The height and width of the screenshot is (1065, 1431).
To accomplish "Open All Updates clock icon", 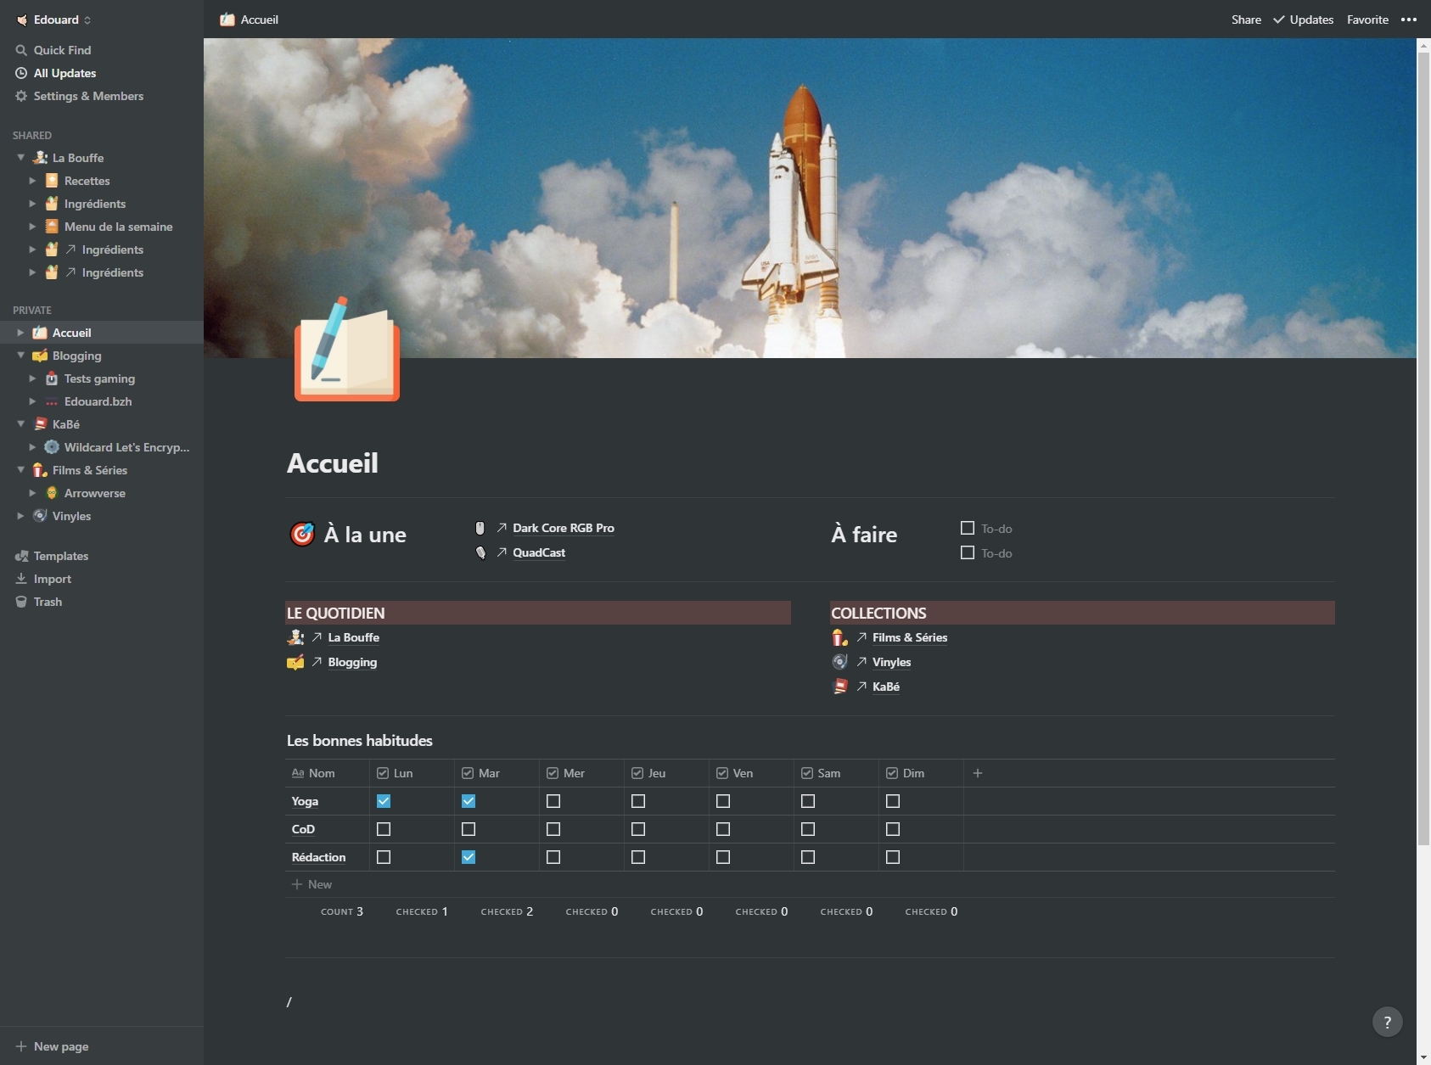I will coord(21,73).
